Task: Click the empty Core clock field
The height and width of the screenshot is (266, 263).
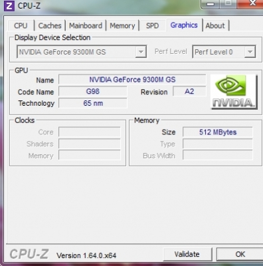Action: point(90,132)
